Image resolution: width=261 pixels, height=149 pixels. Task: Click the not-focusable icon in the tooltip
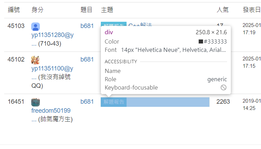(224, 87)
